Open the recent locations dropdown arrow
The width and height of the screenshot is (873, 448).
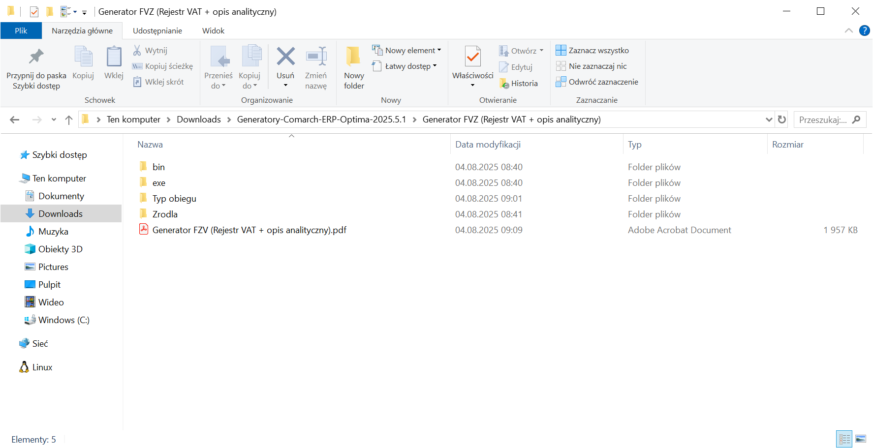pyautogui.click(x=54, y=119)
